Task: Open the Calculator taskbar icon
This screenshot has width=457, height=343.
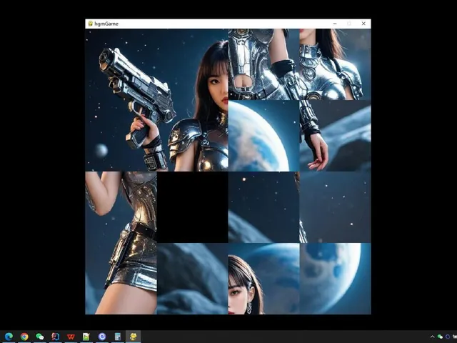Action: (x=117, y=337)
